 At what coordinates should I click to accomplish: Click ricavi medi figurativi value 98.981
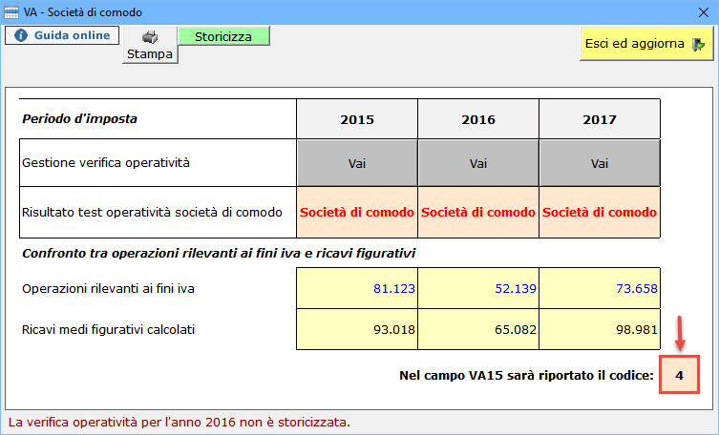coord(600,329)
